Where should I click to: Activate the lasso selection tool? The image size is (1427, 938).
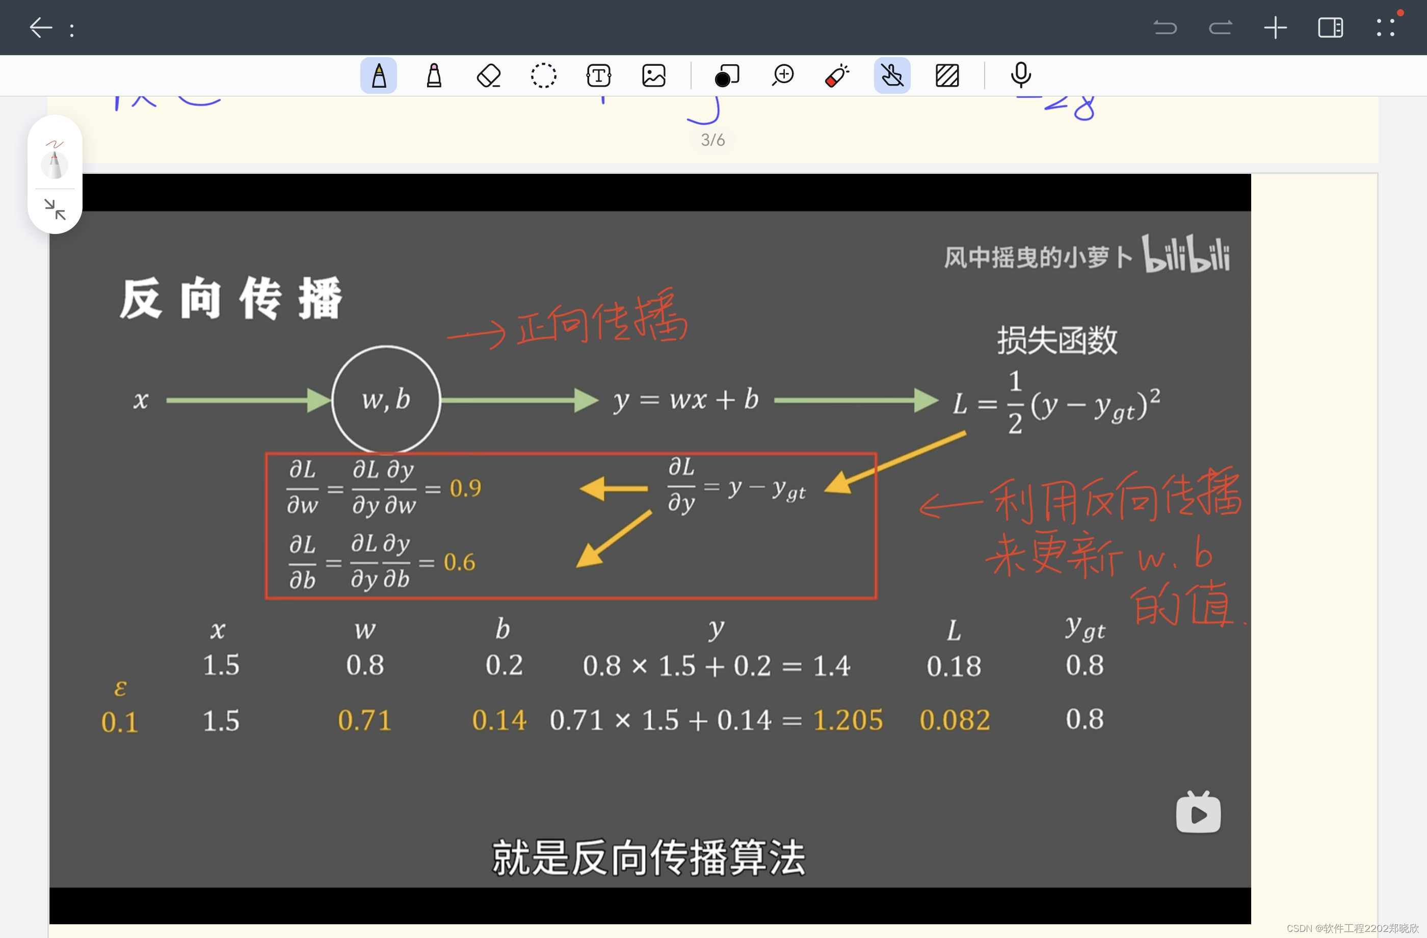[543, 76]
